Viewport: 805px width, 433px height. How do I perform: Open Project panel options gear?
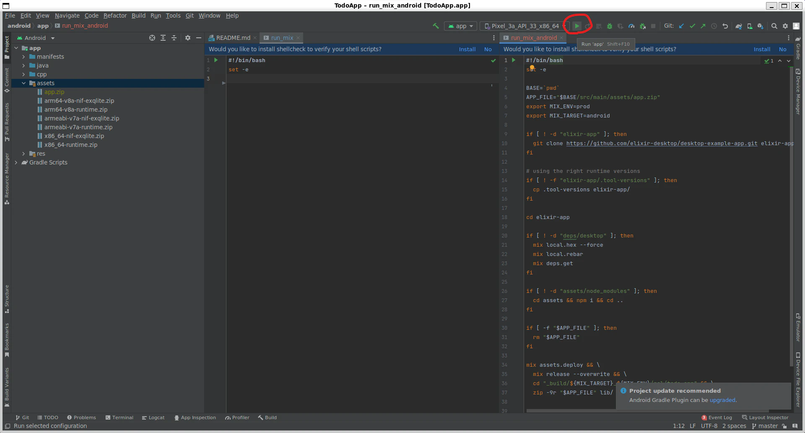point(188,38)
